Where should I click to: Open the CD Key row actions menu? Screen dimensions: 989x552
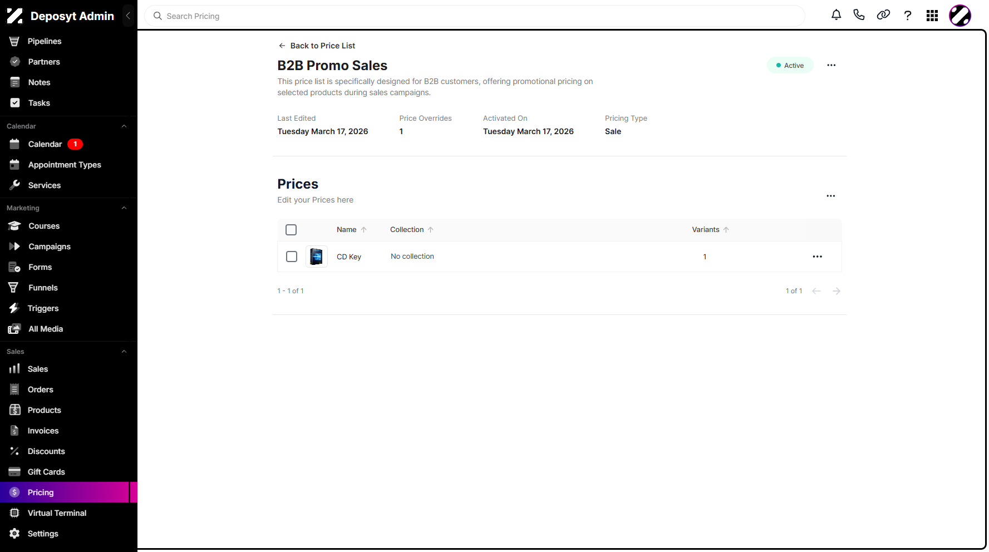(x=817, y=257)
